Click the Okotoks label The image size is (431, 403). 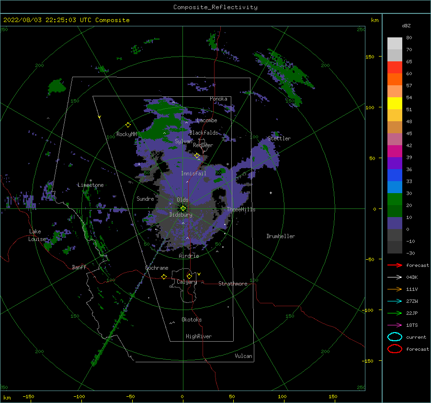(192, 320)
